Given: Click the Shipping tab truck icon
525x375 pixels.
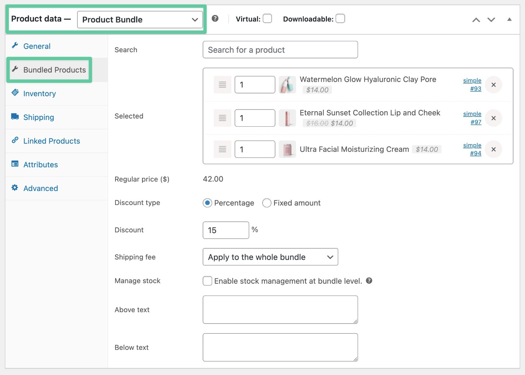Looking at the screenshot, I should pyautogui.click(x=15, y=116).
